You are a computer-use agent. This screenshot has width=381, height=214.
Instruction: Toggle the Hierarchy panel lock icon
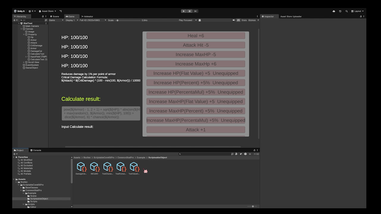(x=43, y=16)
